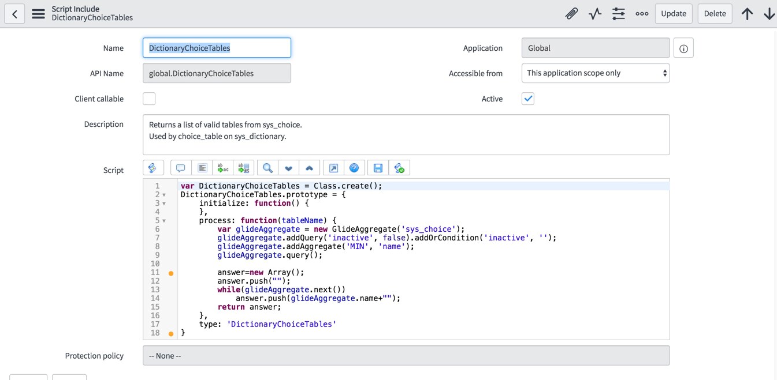Open more options three-dots icon

click(x=642, y=13)
